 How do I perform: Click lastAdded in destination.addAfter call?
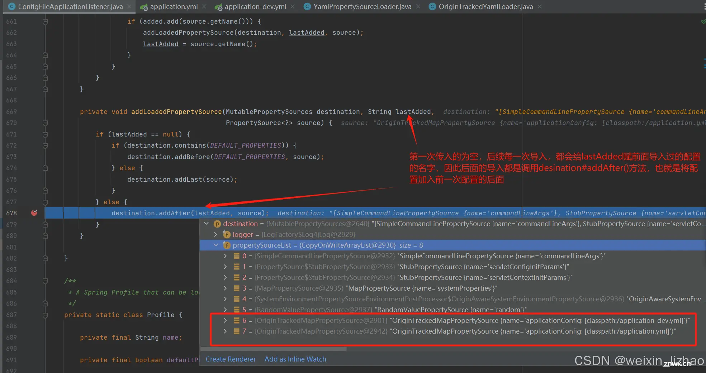tap(212, 213)
